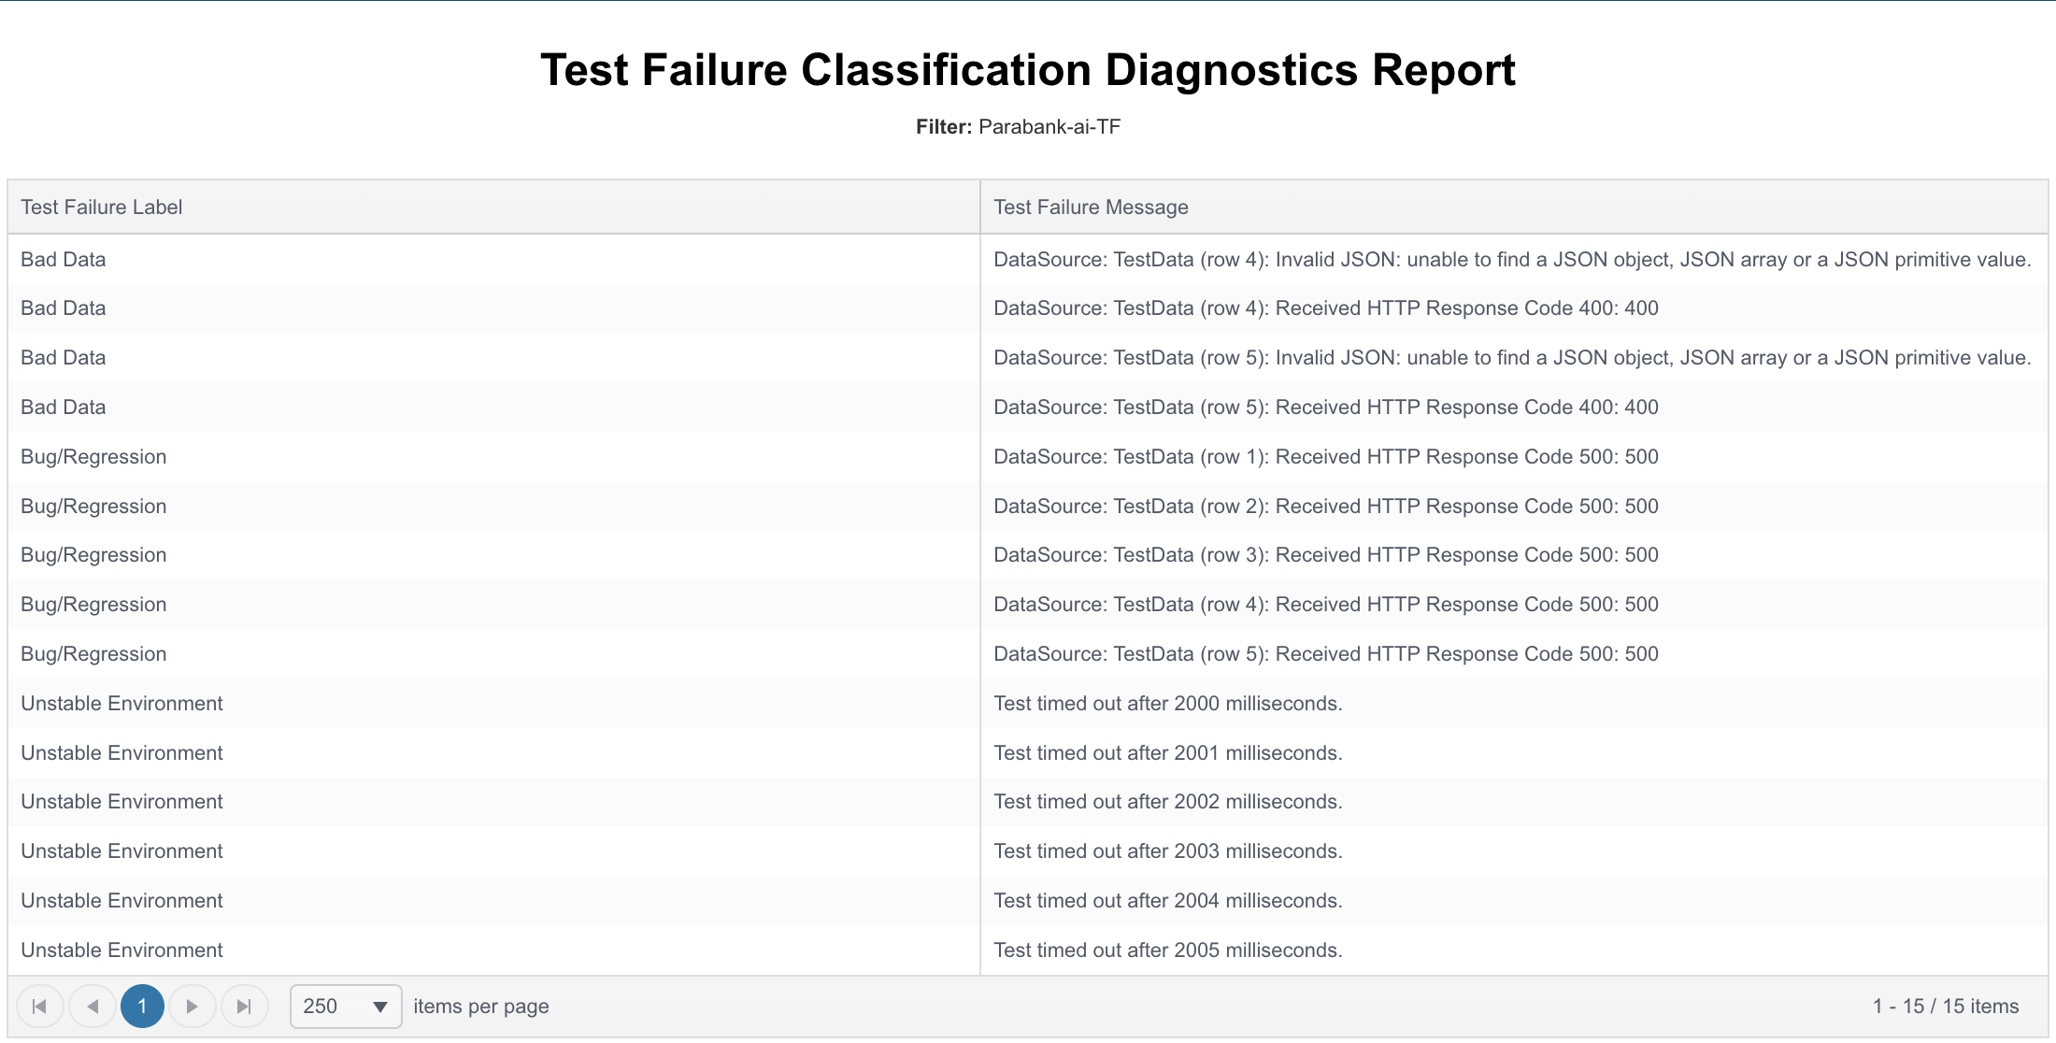Viewport: 2056px width, 1043px height.
Task: Click HTTP Response Code 400 row 4 message
Action: click(x=1326, y=308)
